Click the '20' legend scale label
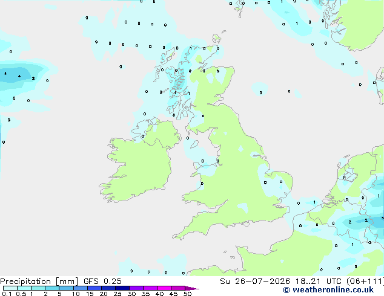This screenshot has height=296, width=384. 104,294
